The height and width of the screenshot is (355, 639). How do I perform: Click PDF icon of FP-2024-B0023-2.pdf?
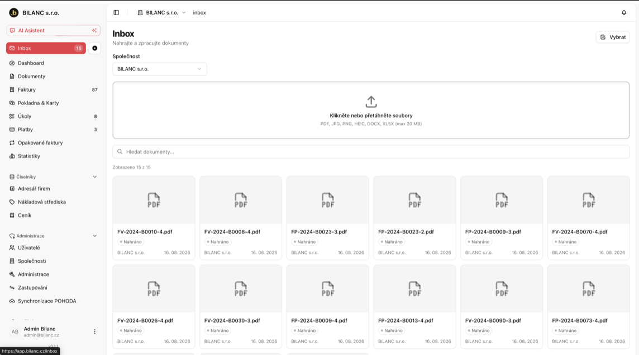click(414, 200)
